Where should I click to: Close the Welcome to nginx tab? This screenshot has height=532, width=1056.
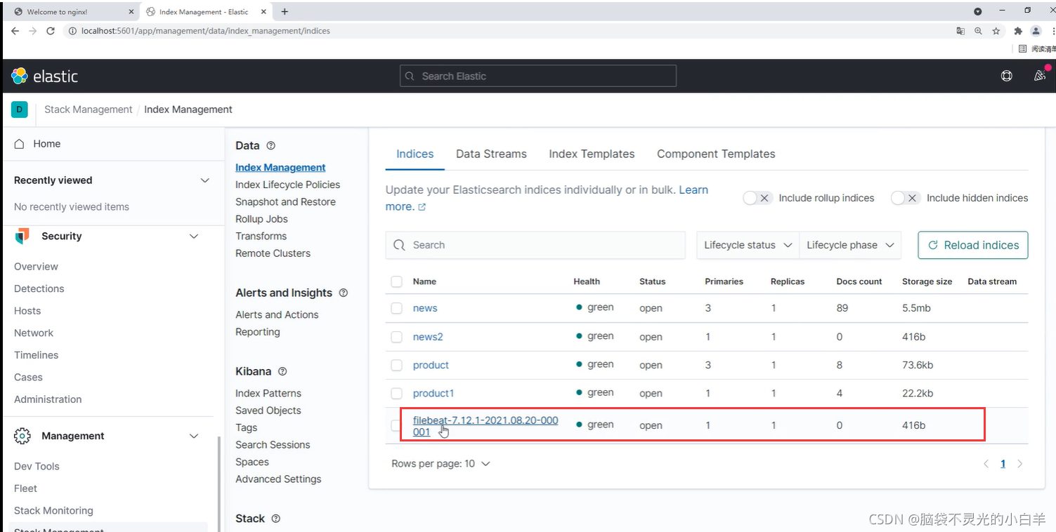131,12
